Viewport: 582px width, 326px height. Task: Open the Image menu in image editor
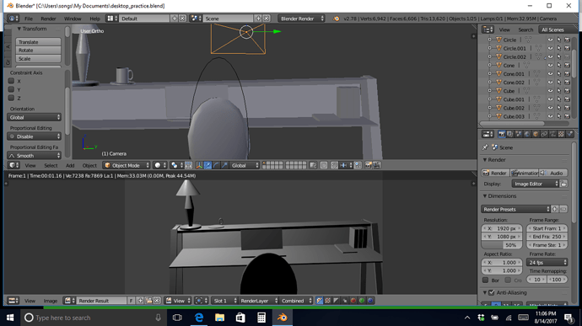click(51, 301)
